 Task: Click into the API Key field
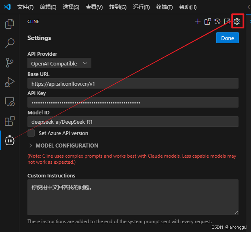pyautogui.click(x=133, y=102)
